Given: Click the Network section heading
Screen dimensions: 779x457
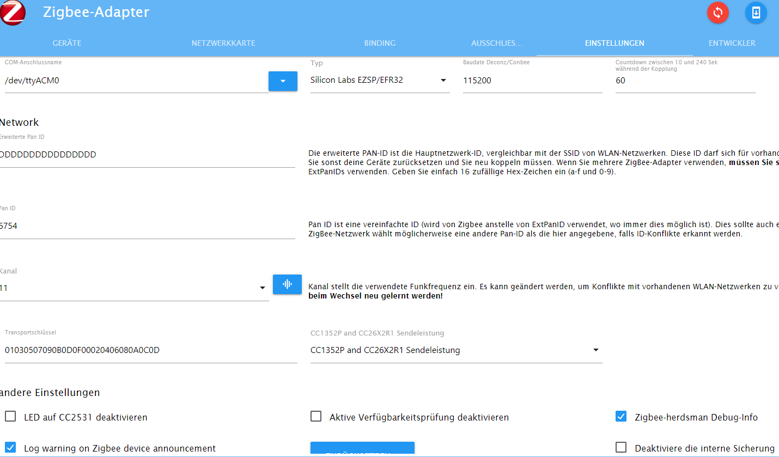Looking at the screenshot, I should [x=20, y=123].
